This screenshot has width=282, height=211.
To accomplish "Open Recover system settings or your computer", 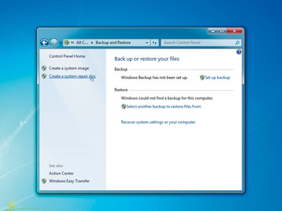I will (158, 122).
